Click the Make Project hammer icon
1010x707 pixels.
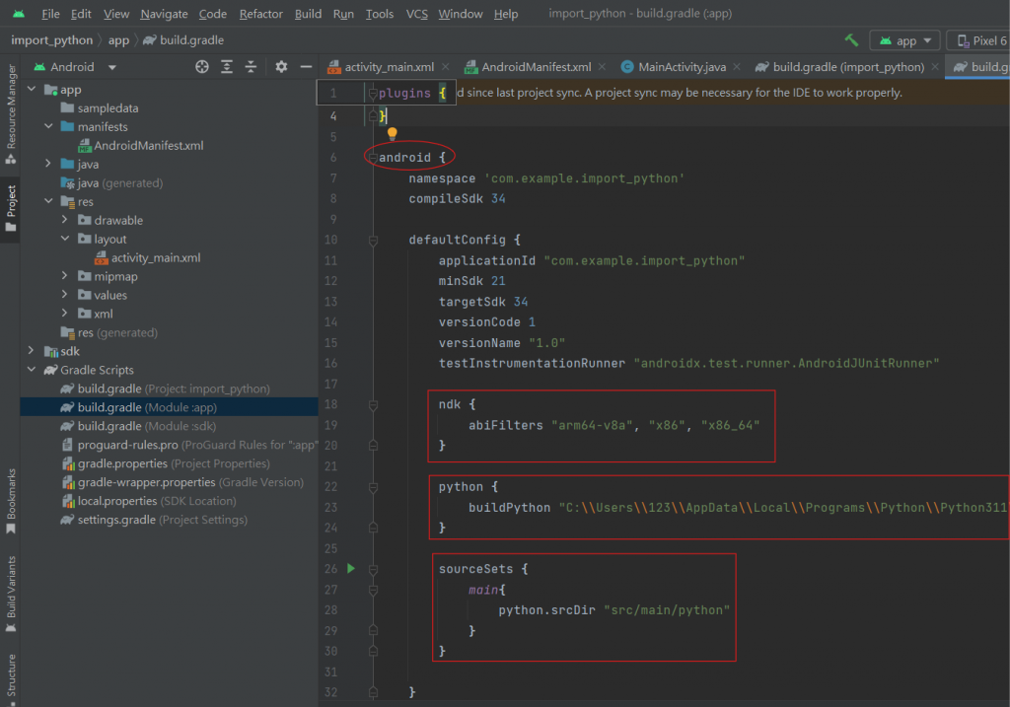coord(851,39)
